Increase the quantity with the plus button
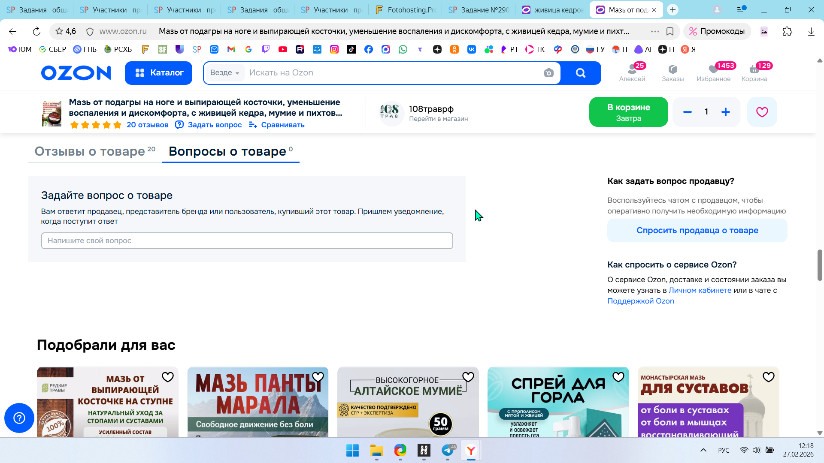The width and height of the screenshot is (824, 463). point(726,112)
